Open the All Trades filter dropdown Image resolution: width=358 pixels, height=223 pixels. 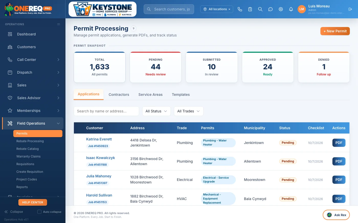tap(188, 111)
